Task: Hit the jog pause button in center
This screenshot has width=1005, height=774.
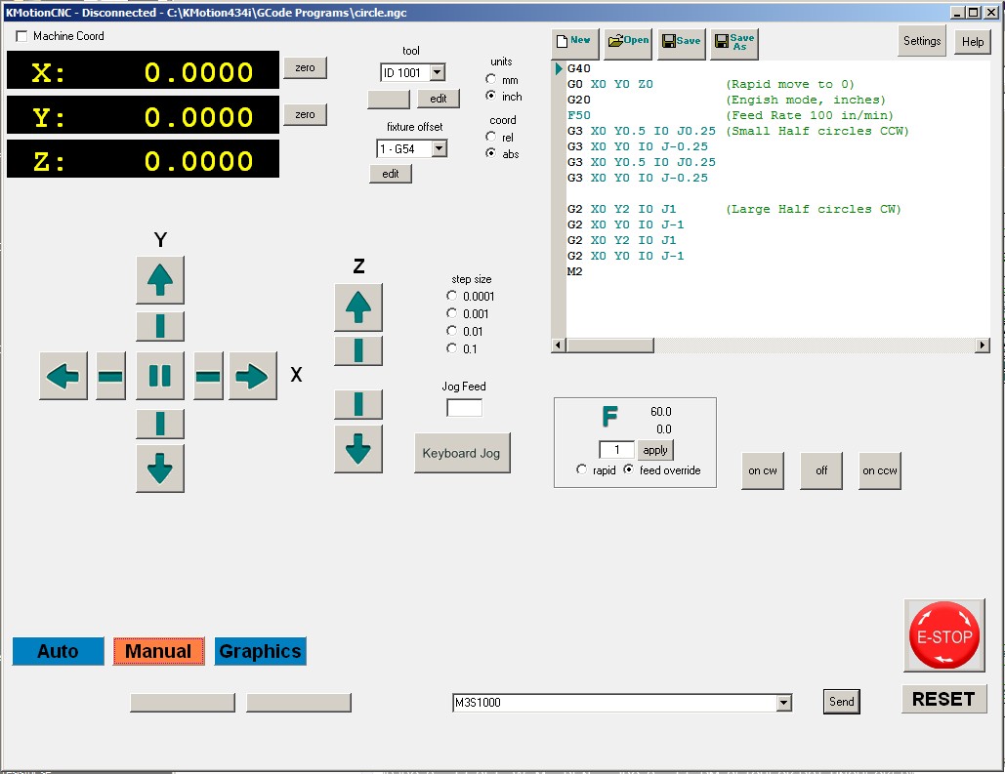Action: click(x=160, y=376)
